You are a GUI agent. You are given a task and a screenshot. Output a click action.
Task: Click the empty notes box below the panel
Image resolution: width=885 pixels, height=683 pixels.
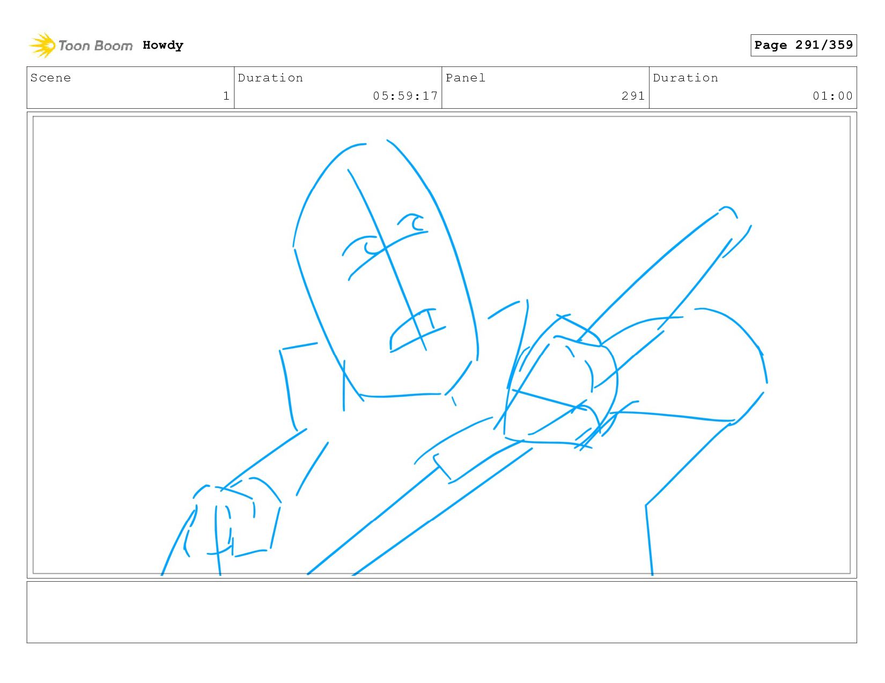tap(441, 612)
